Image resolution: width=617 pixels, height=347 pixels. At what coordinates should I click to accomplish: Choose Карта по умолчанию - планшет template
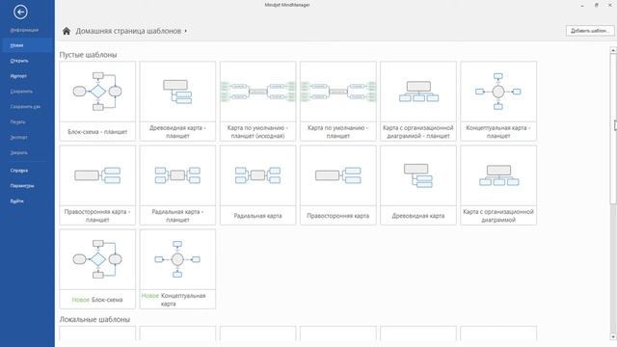[x=338, y=101]
